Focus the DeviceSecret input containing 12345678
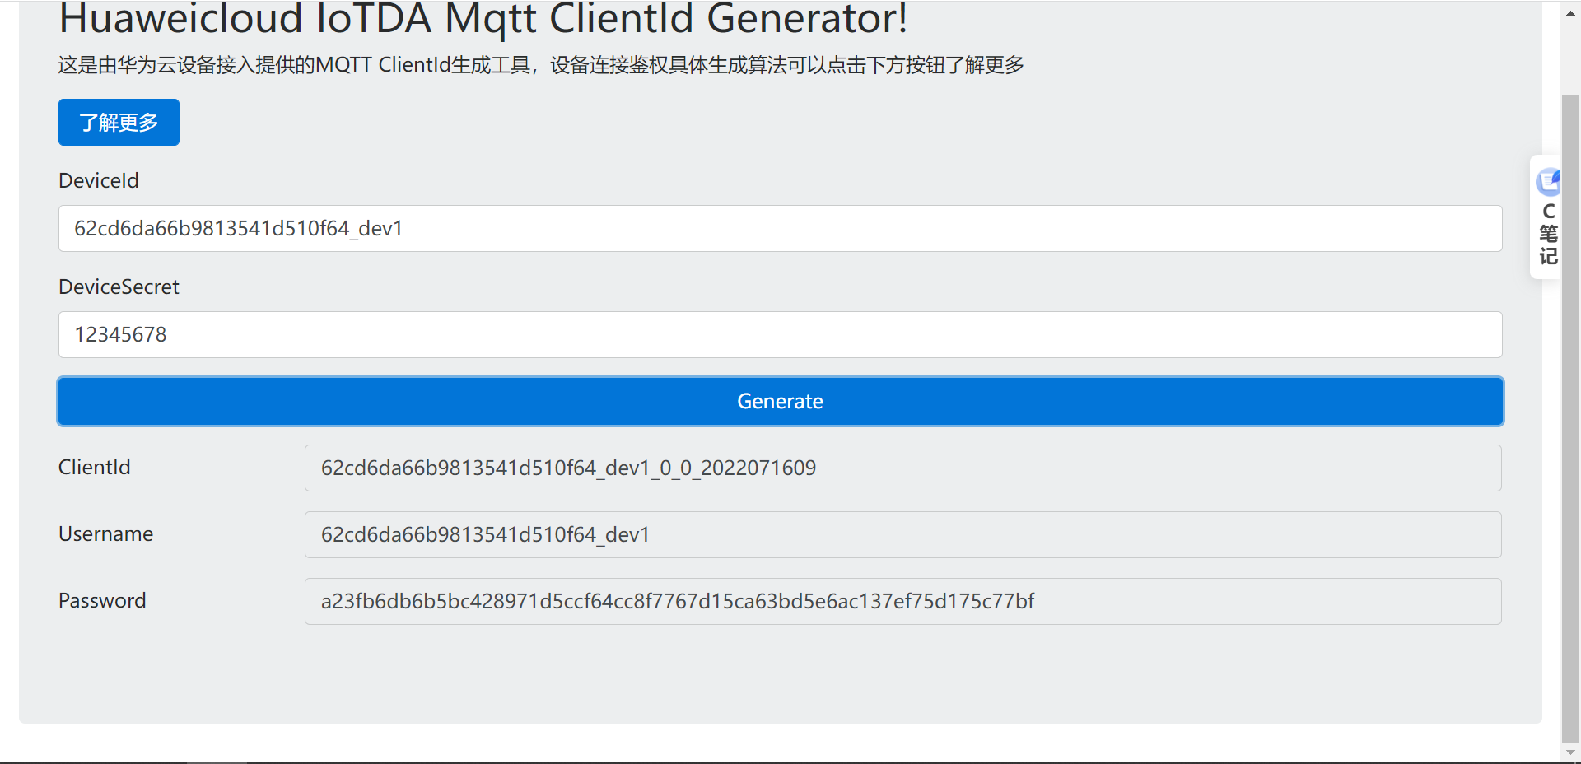 780,334
